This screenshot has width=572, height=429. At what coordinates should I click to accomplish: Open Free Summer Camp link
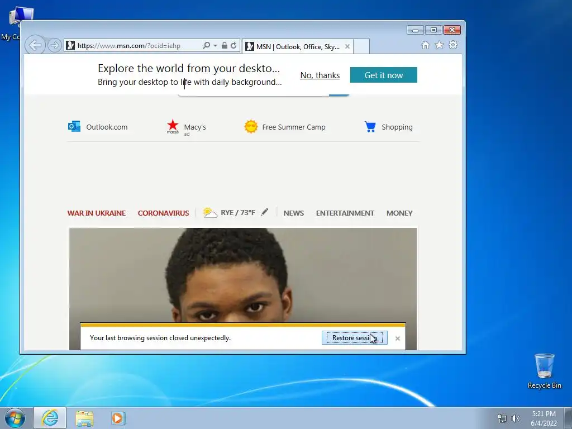(x=294, y=127)
